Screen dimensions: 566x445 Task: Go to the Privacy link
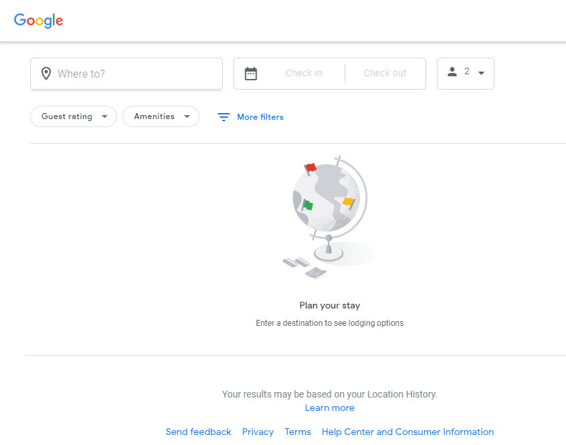click(258, 432)
